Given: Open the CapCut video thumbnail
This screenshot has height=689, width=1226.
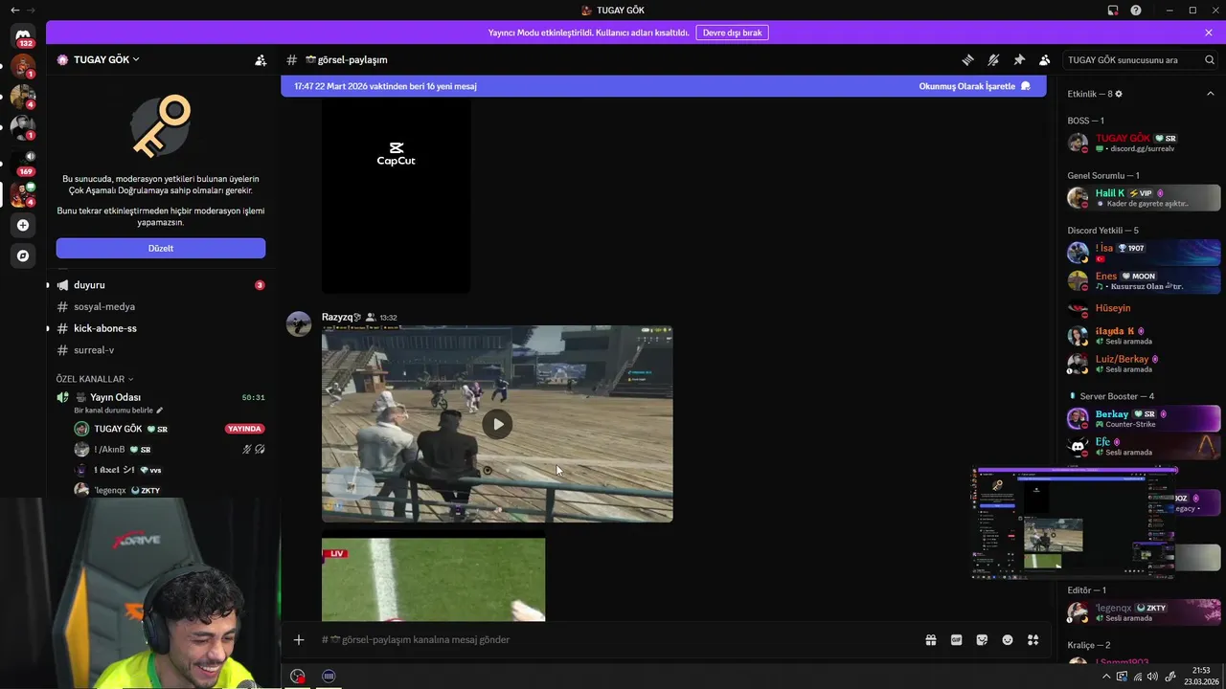Looking at the screenshot, I should pyautogui.click(x=396, y=195).
